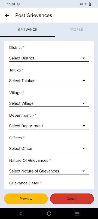This screenshot has width=98, height=219.
Task: Tap the vibrate mode status icon
Action: 81,4
